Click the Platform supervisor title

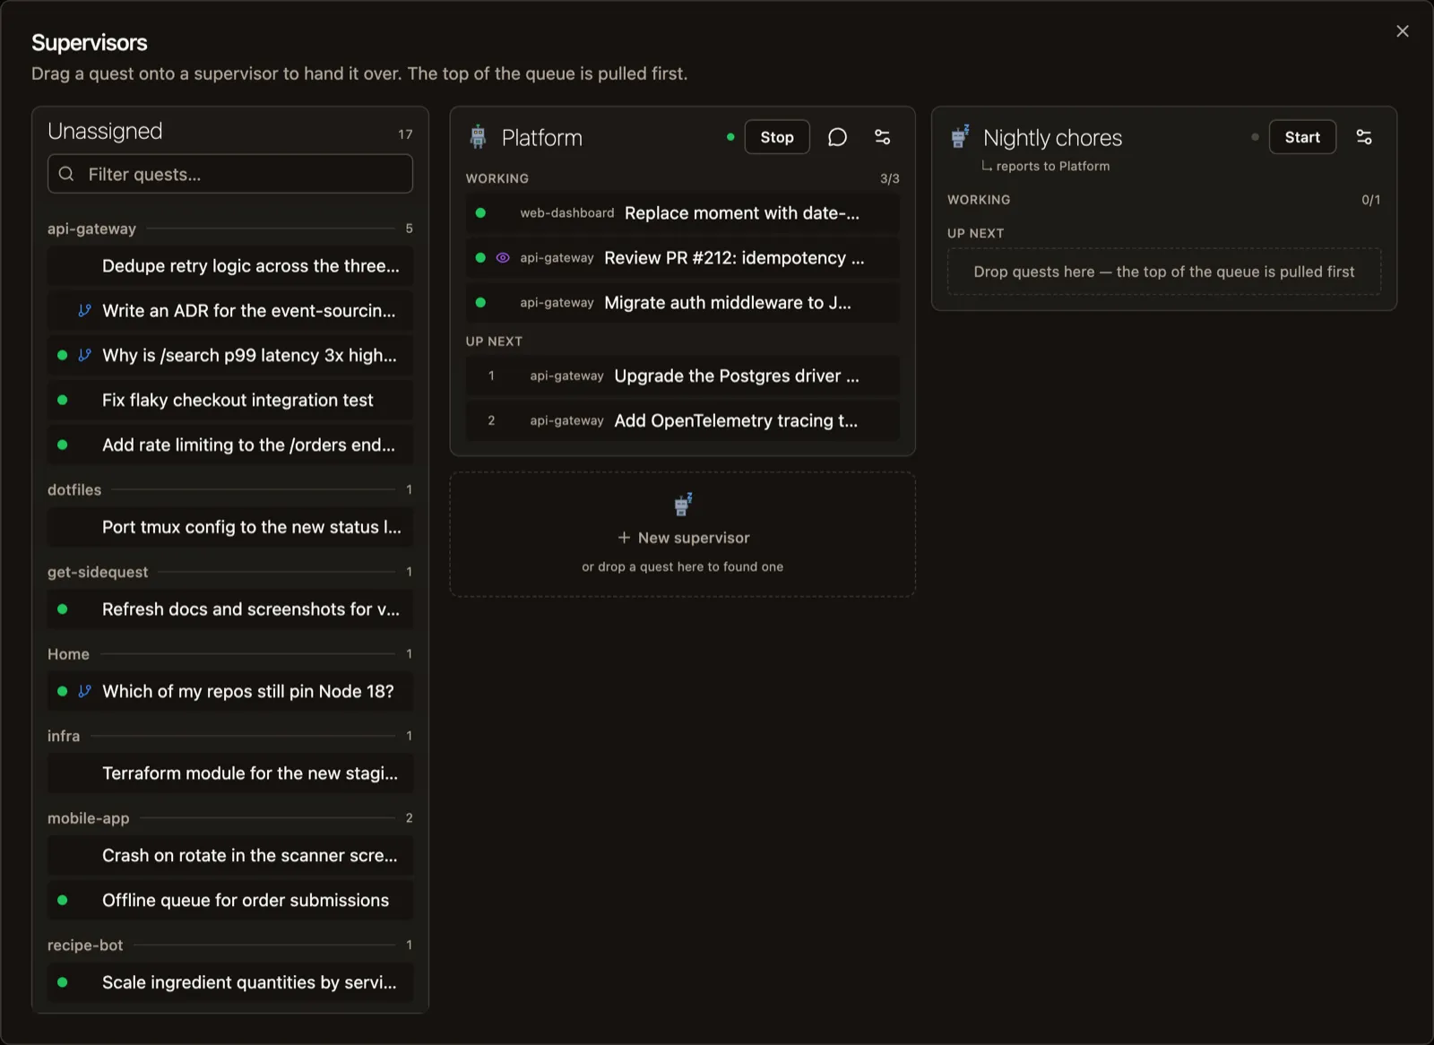[542, 138]
